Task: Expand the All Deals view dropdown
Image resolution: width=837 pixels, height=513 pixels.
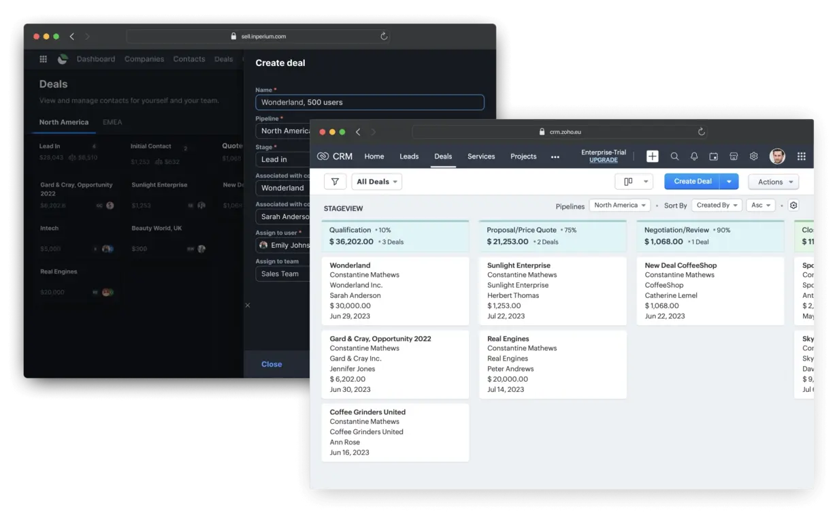Action: (376, 182)
